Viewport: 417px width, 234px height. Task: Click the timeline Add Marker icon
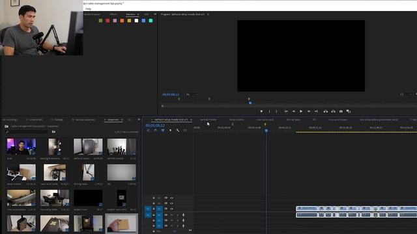(x=170, y=130)
